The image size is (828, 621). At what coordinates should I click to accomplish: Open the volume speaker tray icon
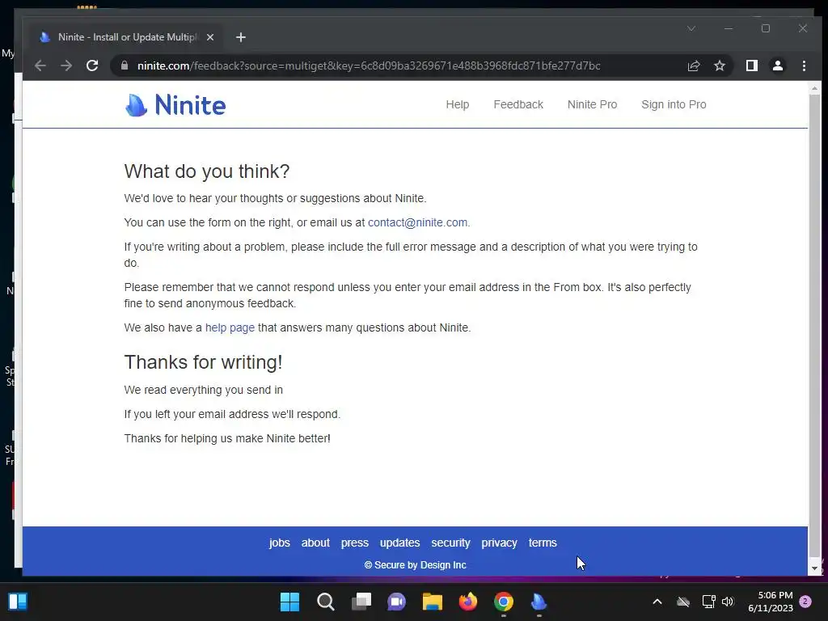point(728,602)
